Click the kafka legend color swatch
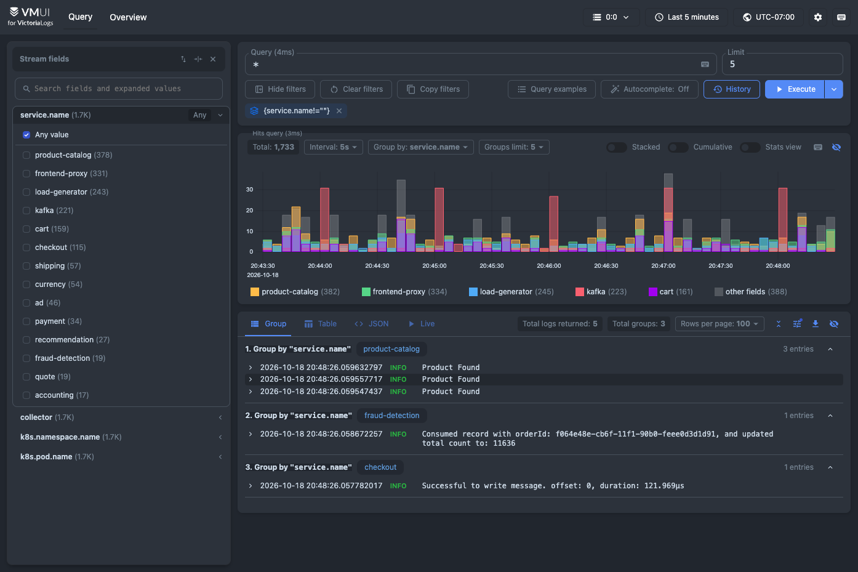 tap(580, 292)
